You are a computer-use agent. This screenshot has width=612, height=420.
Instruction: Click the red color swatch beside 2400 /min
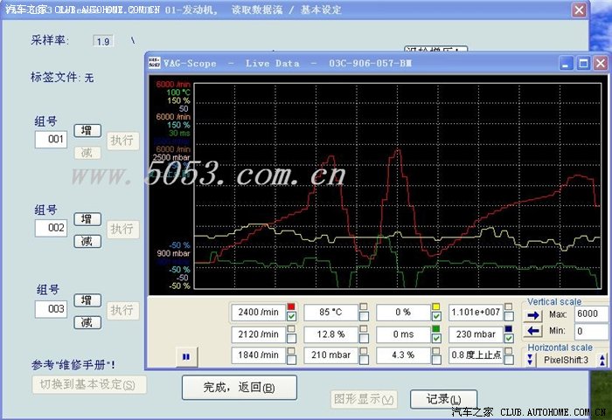pyautogui.click(x=291, y=306)
